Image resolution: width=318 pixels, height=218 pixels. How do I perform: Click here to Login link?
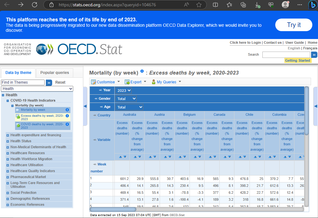click(x=245, y=42)
